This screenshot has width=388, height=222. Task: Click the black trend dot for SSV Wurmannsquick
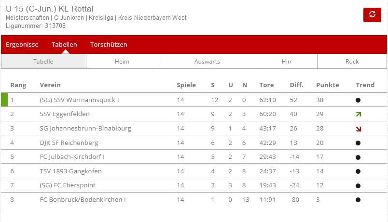[358, 100]
